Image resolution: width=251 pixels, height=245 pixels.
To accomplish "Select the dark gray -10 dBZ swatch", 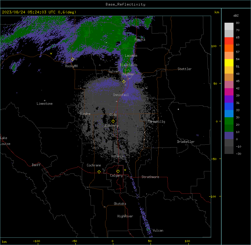I will (229, 150).
